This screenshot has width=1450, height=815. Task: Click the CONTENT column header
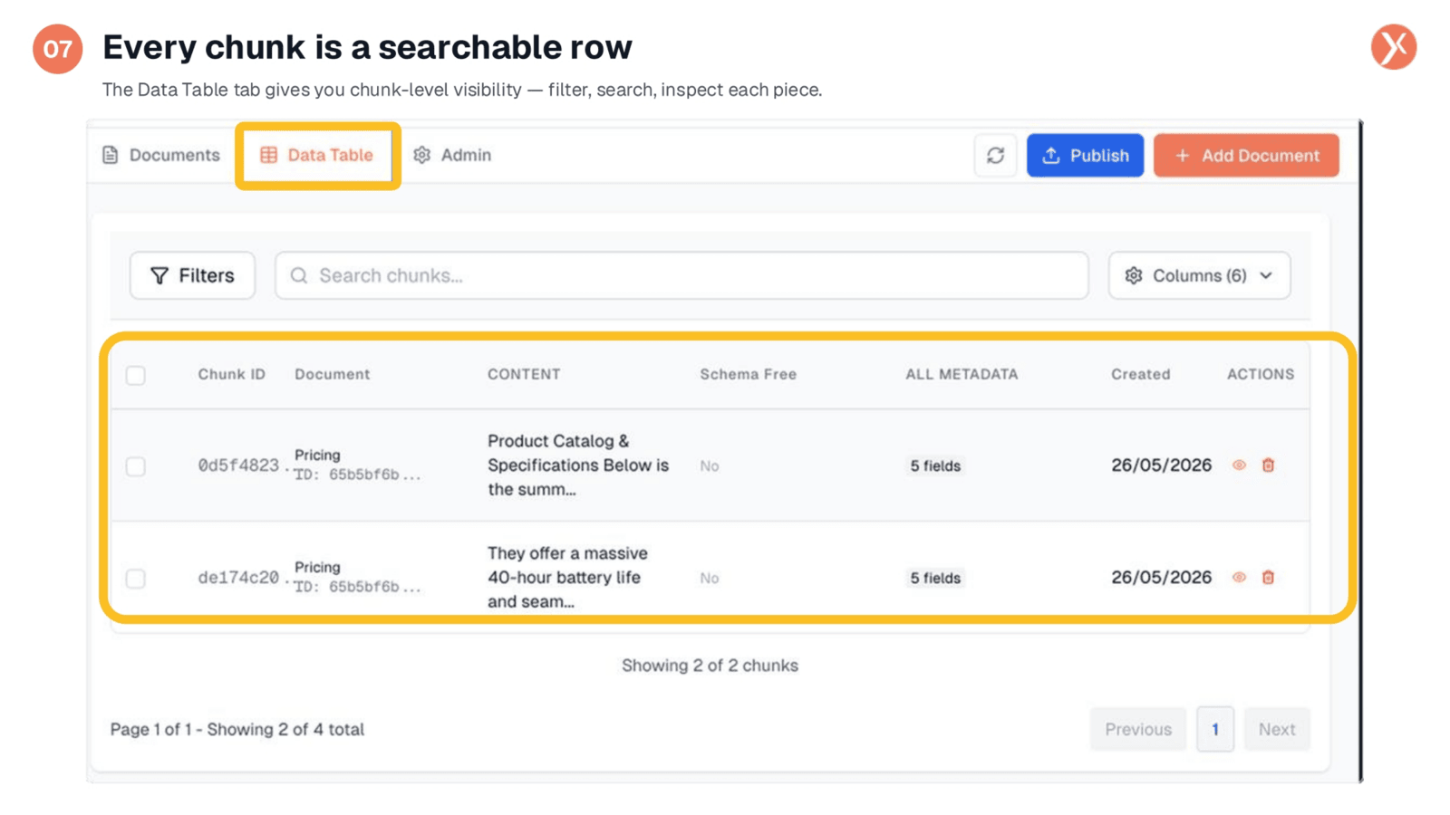coord(524,374)
